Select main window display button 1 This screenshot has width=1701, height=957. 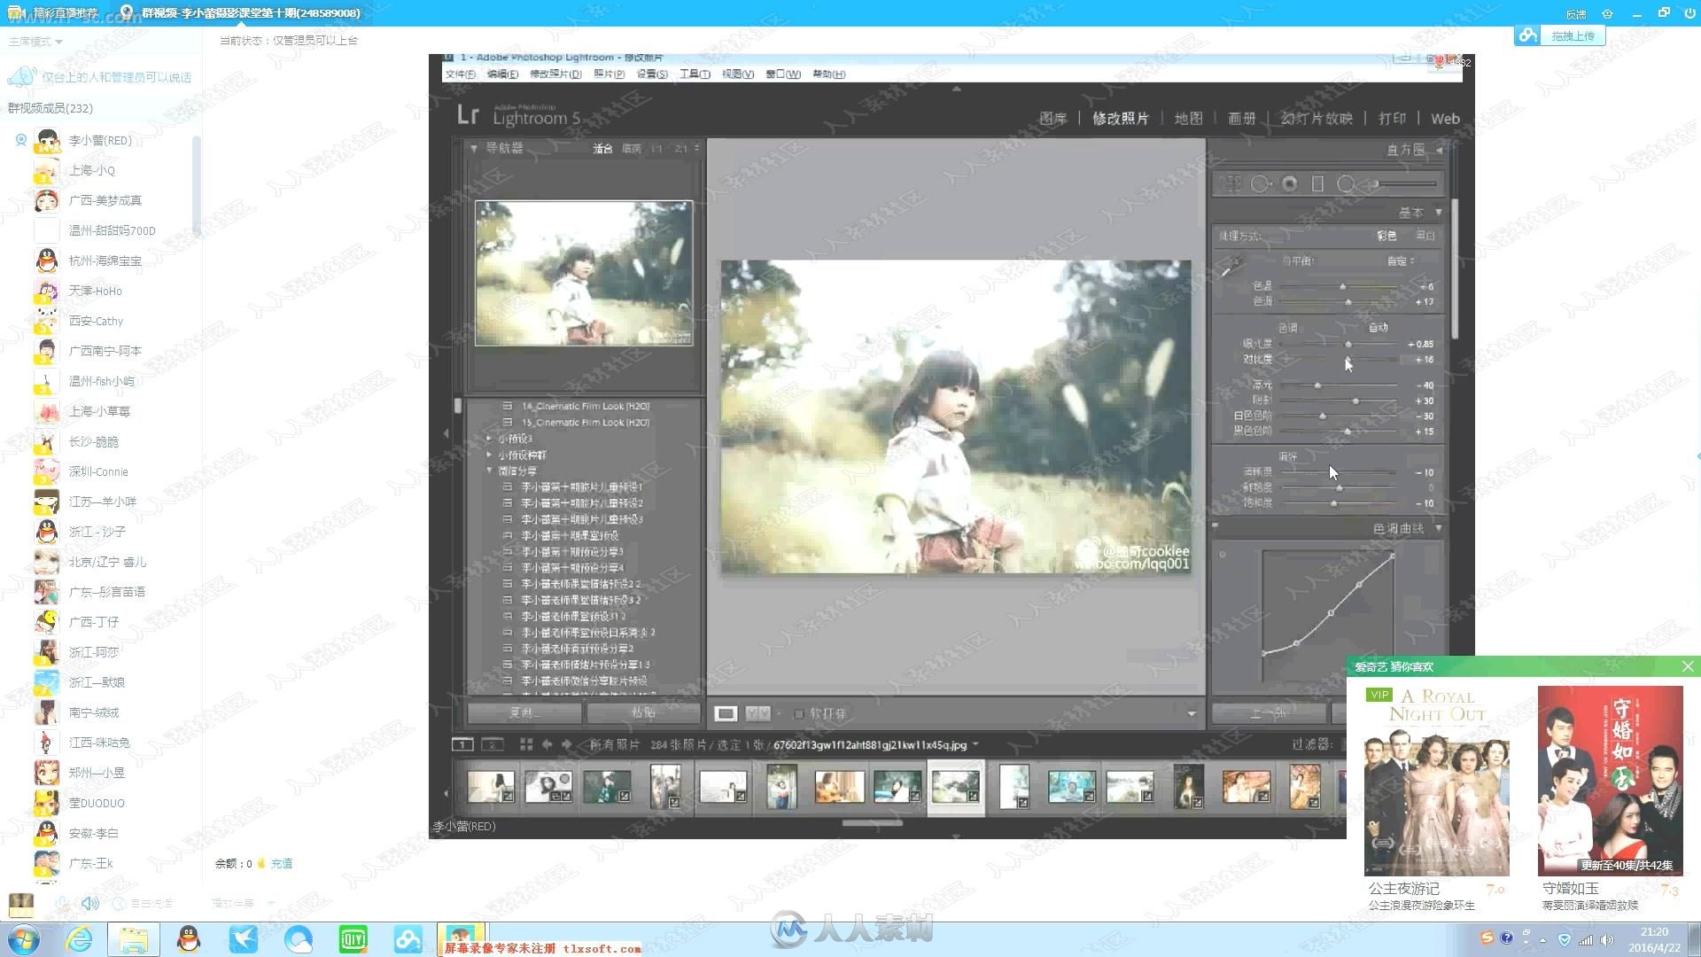point(462,744)
